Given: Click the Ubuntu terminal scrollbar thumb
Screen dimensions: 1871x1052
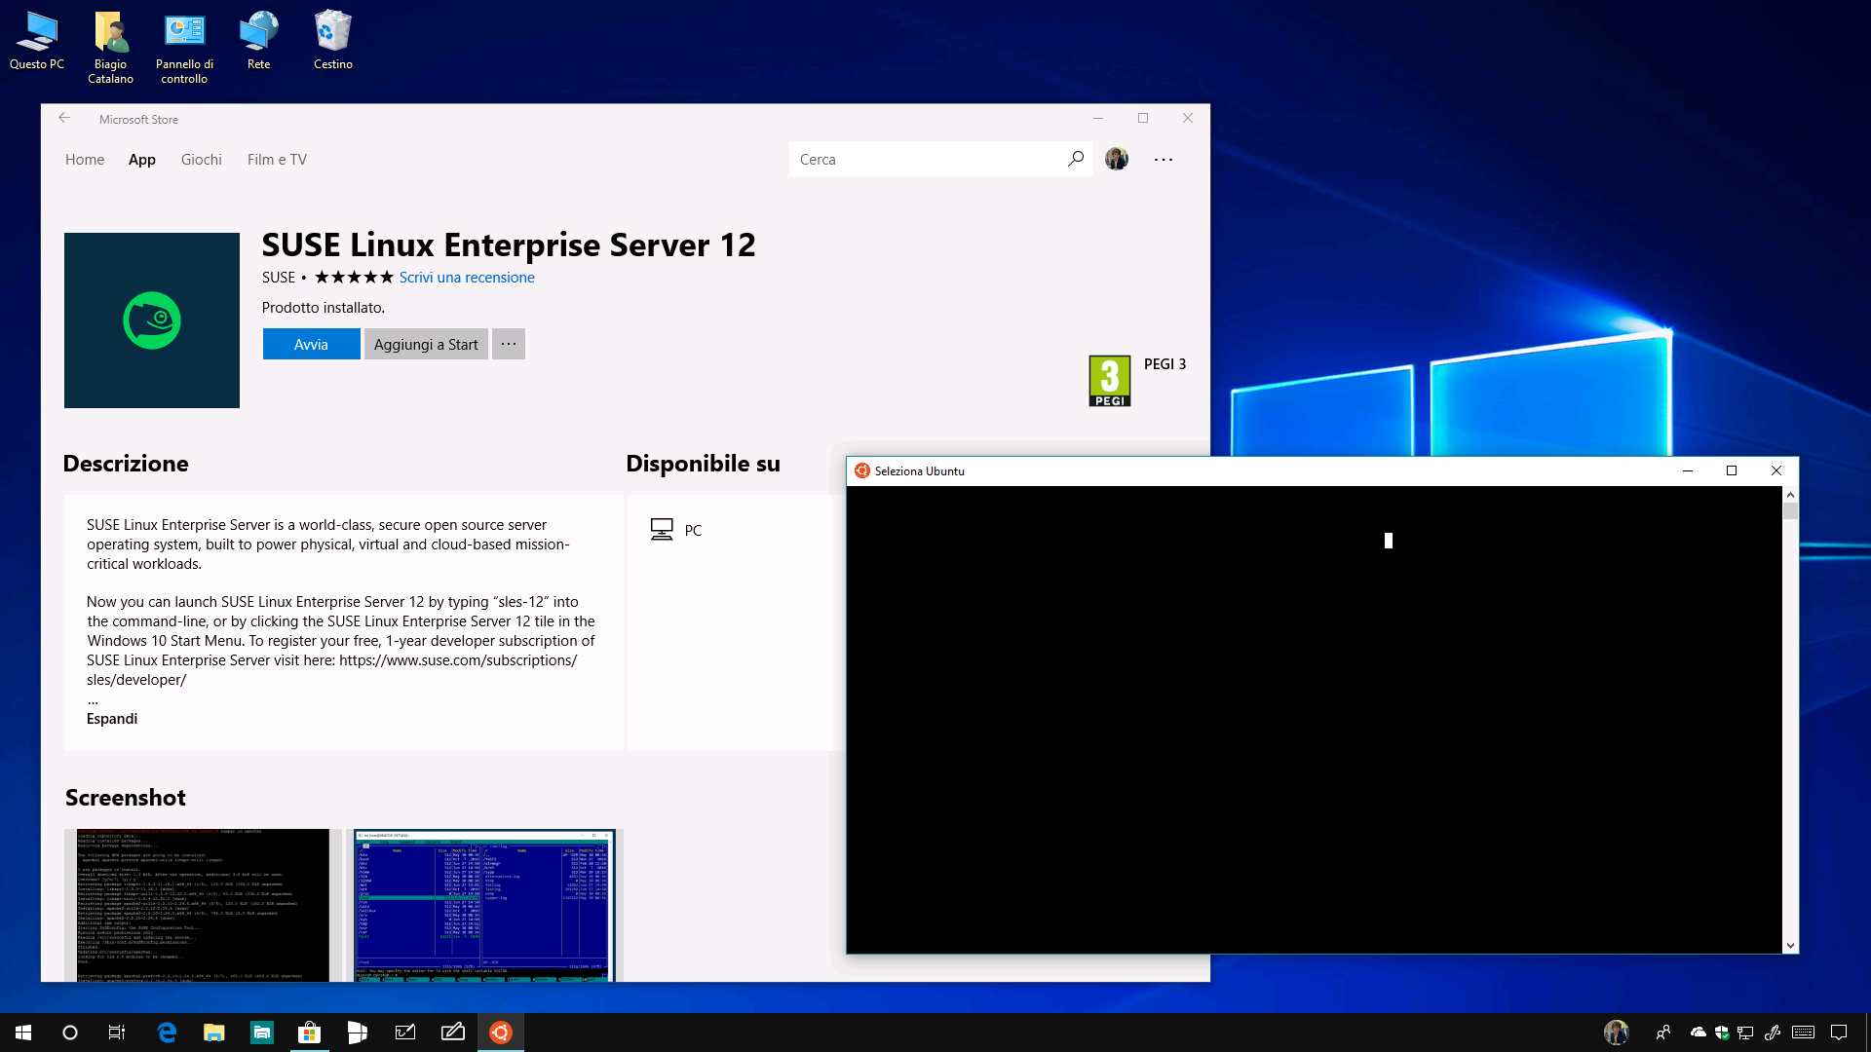Looking at the screenshot, I should click(x=1790, y=511).
